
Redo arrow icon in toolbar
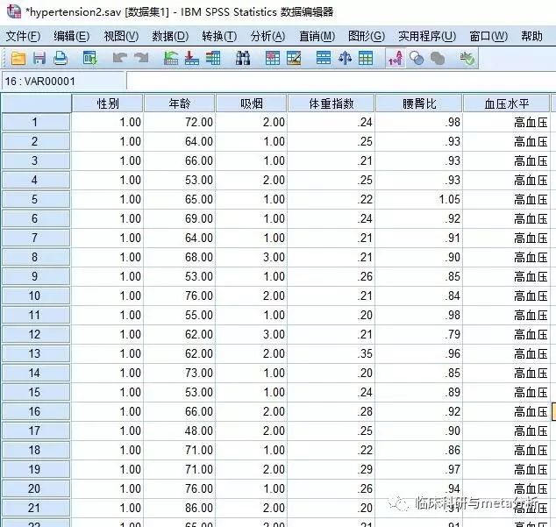[141, 58]
